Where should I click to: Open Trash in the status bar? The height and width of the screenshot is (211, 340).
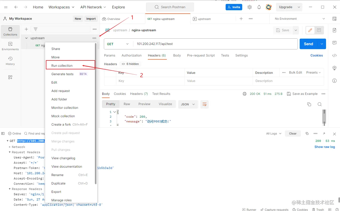[x=318, y=209]
